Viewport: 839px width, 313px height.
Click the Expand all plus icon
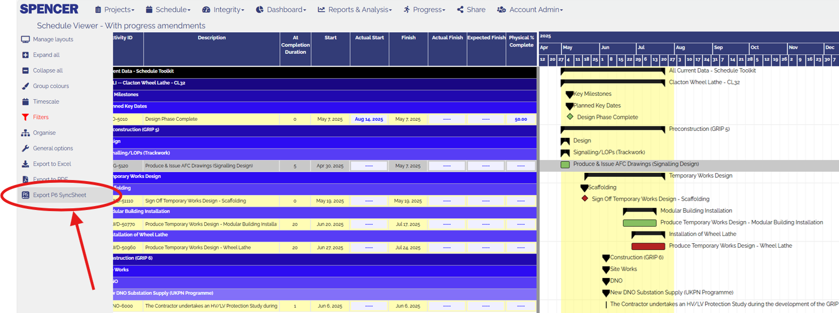[x=25, y=55]
